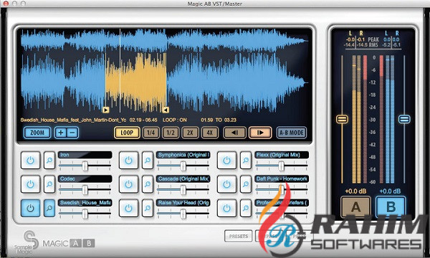The image size is (430, 258).
Task: Browse file for Flexx (Original Mix) slot
Action: click(x=246, y=160)
